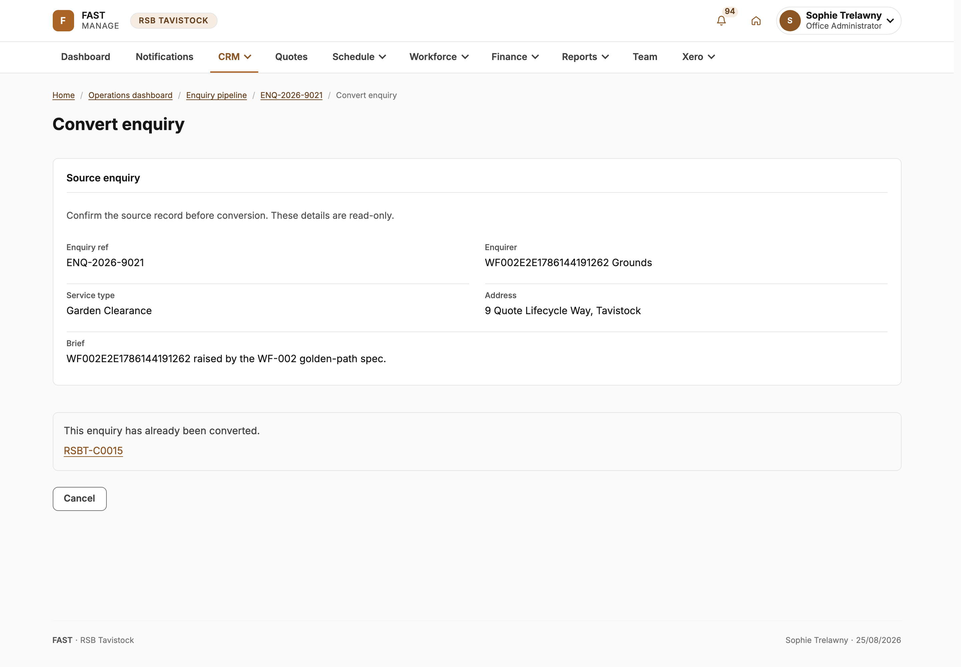Switch to the Quotes page
Image resolution: width=961 pixels, height=667 pixels.
coord(291,57)
